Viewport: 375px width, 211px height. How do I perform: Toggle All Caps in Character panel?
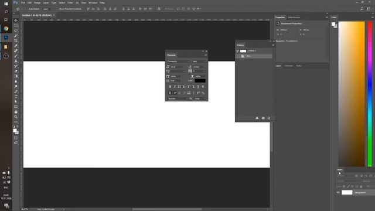click(x=179, y=87)
